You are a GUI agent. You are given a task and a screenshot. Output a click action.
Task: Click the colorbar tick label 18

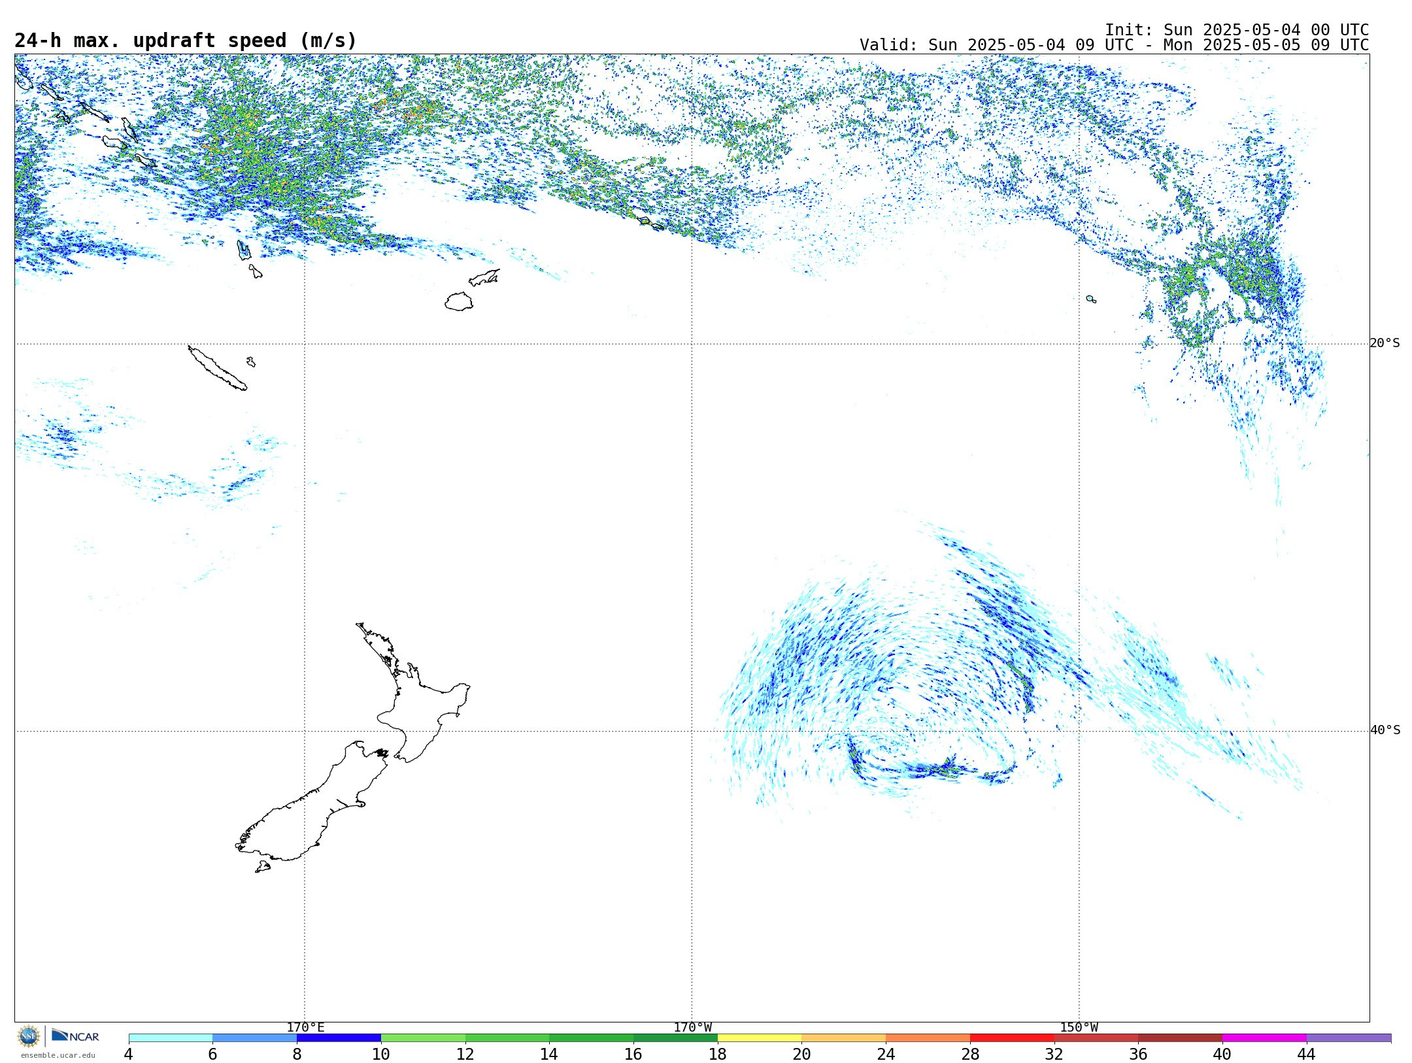point(718,1054)
